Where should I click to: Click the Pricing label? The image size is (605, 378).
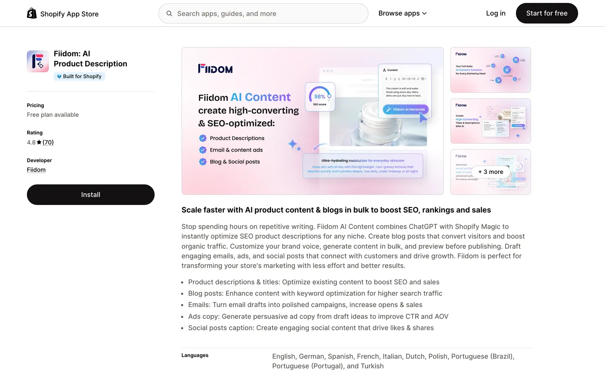tap(35, 105)
